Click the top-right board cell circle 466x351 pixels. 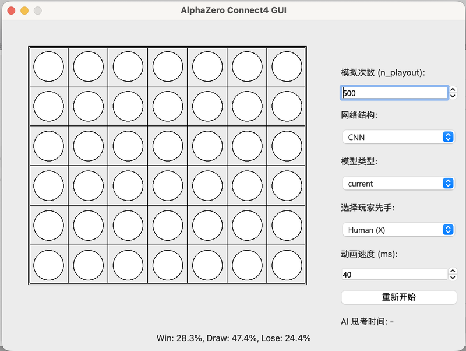coord(287,66)
